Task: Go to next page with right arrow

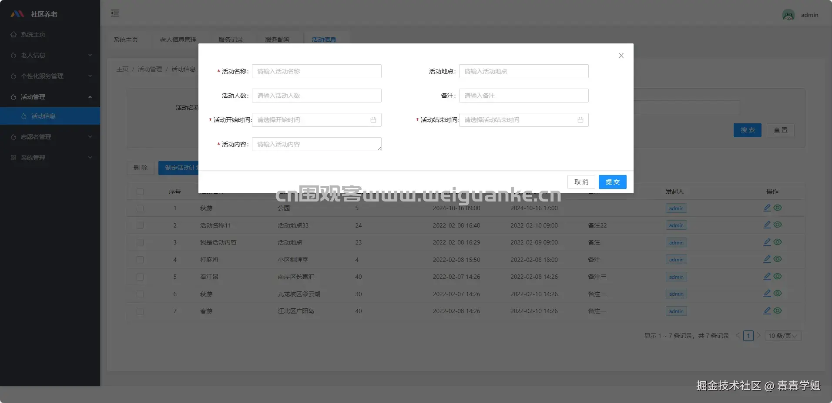Action: [759, 336]
